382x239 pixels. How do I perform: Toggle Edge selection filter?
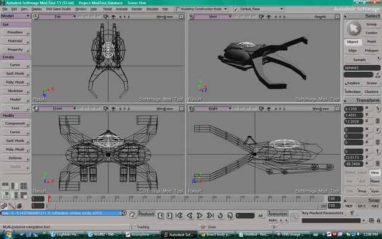pos(353,50)
